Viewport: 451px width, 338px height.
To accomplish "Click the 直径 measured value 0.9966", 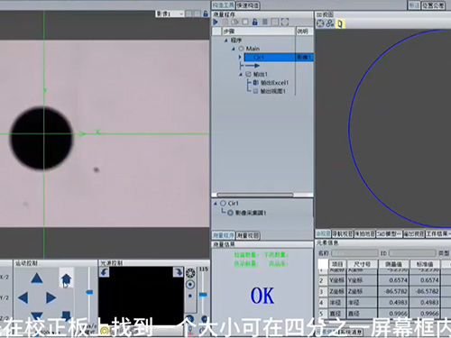I will tap(398, 314).
